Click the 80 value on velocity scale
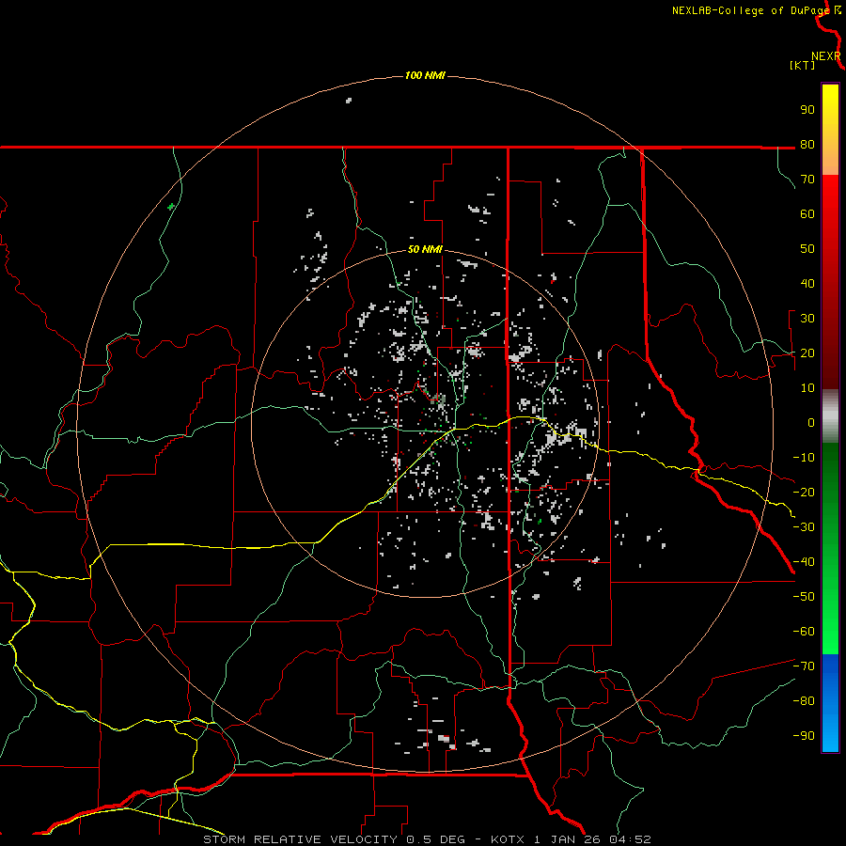This screenshot has height=846, width=846. [807, 145]
